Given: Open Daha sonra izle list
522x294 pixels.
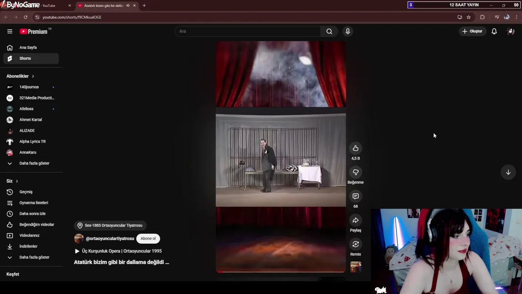Looking at the screenshot, I should 31,214.
